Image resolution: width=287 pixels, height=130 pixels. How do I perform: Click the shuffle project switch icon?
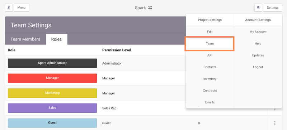point(150,8)
